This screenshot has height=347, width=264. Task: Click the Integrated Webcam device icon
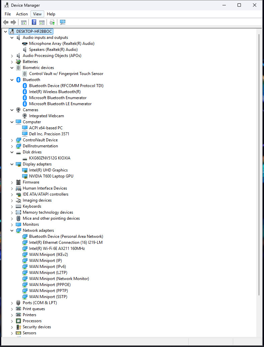[x=25, y=116]
